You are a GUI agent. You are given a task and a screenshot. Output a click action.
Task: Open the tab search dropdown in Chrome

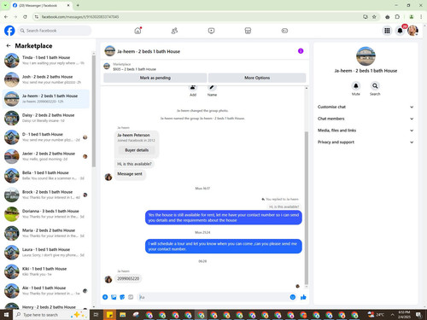(5, 5)
